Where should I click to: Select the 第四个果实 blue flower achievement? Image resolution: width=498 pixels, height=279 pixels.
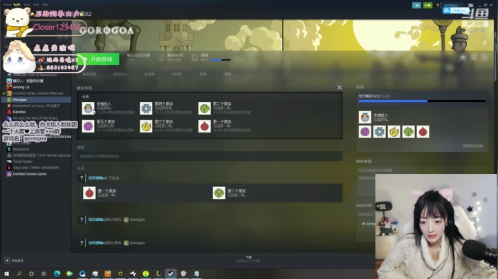pyautogui.click(x=146, y=108)
